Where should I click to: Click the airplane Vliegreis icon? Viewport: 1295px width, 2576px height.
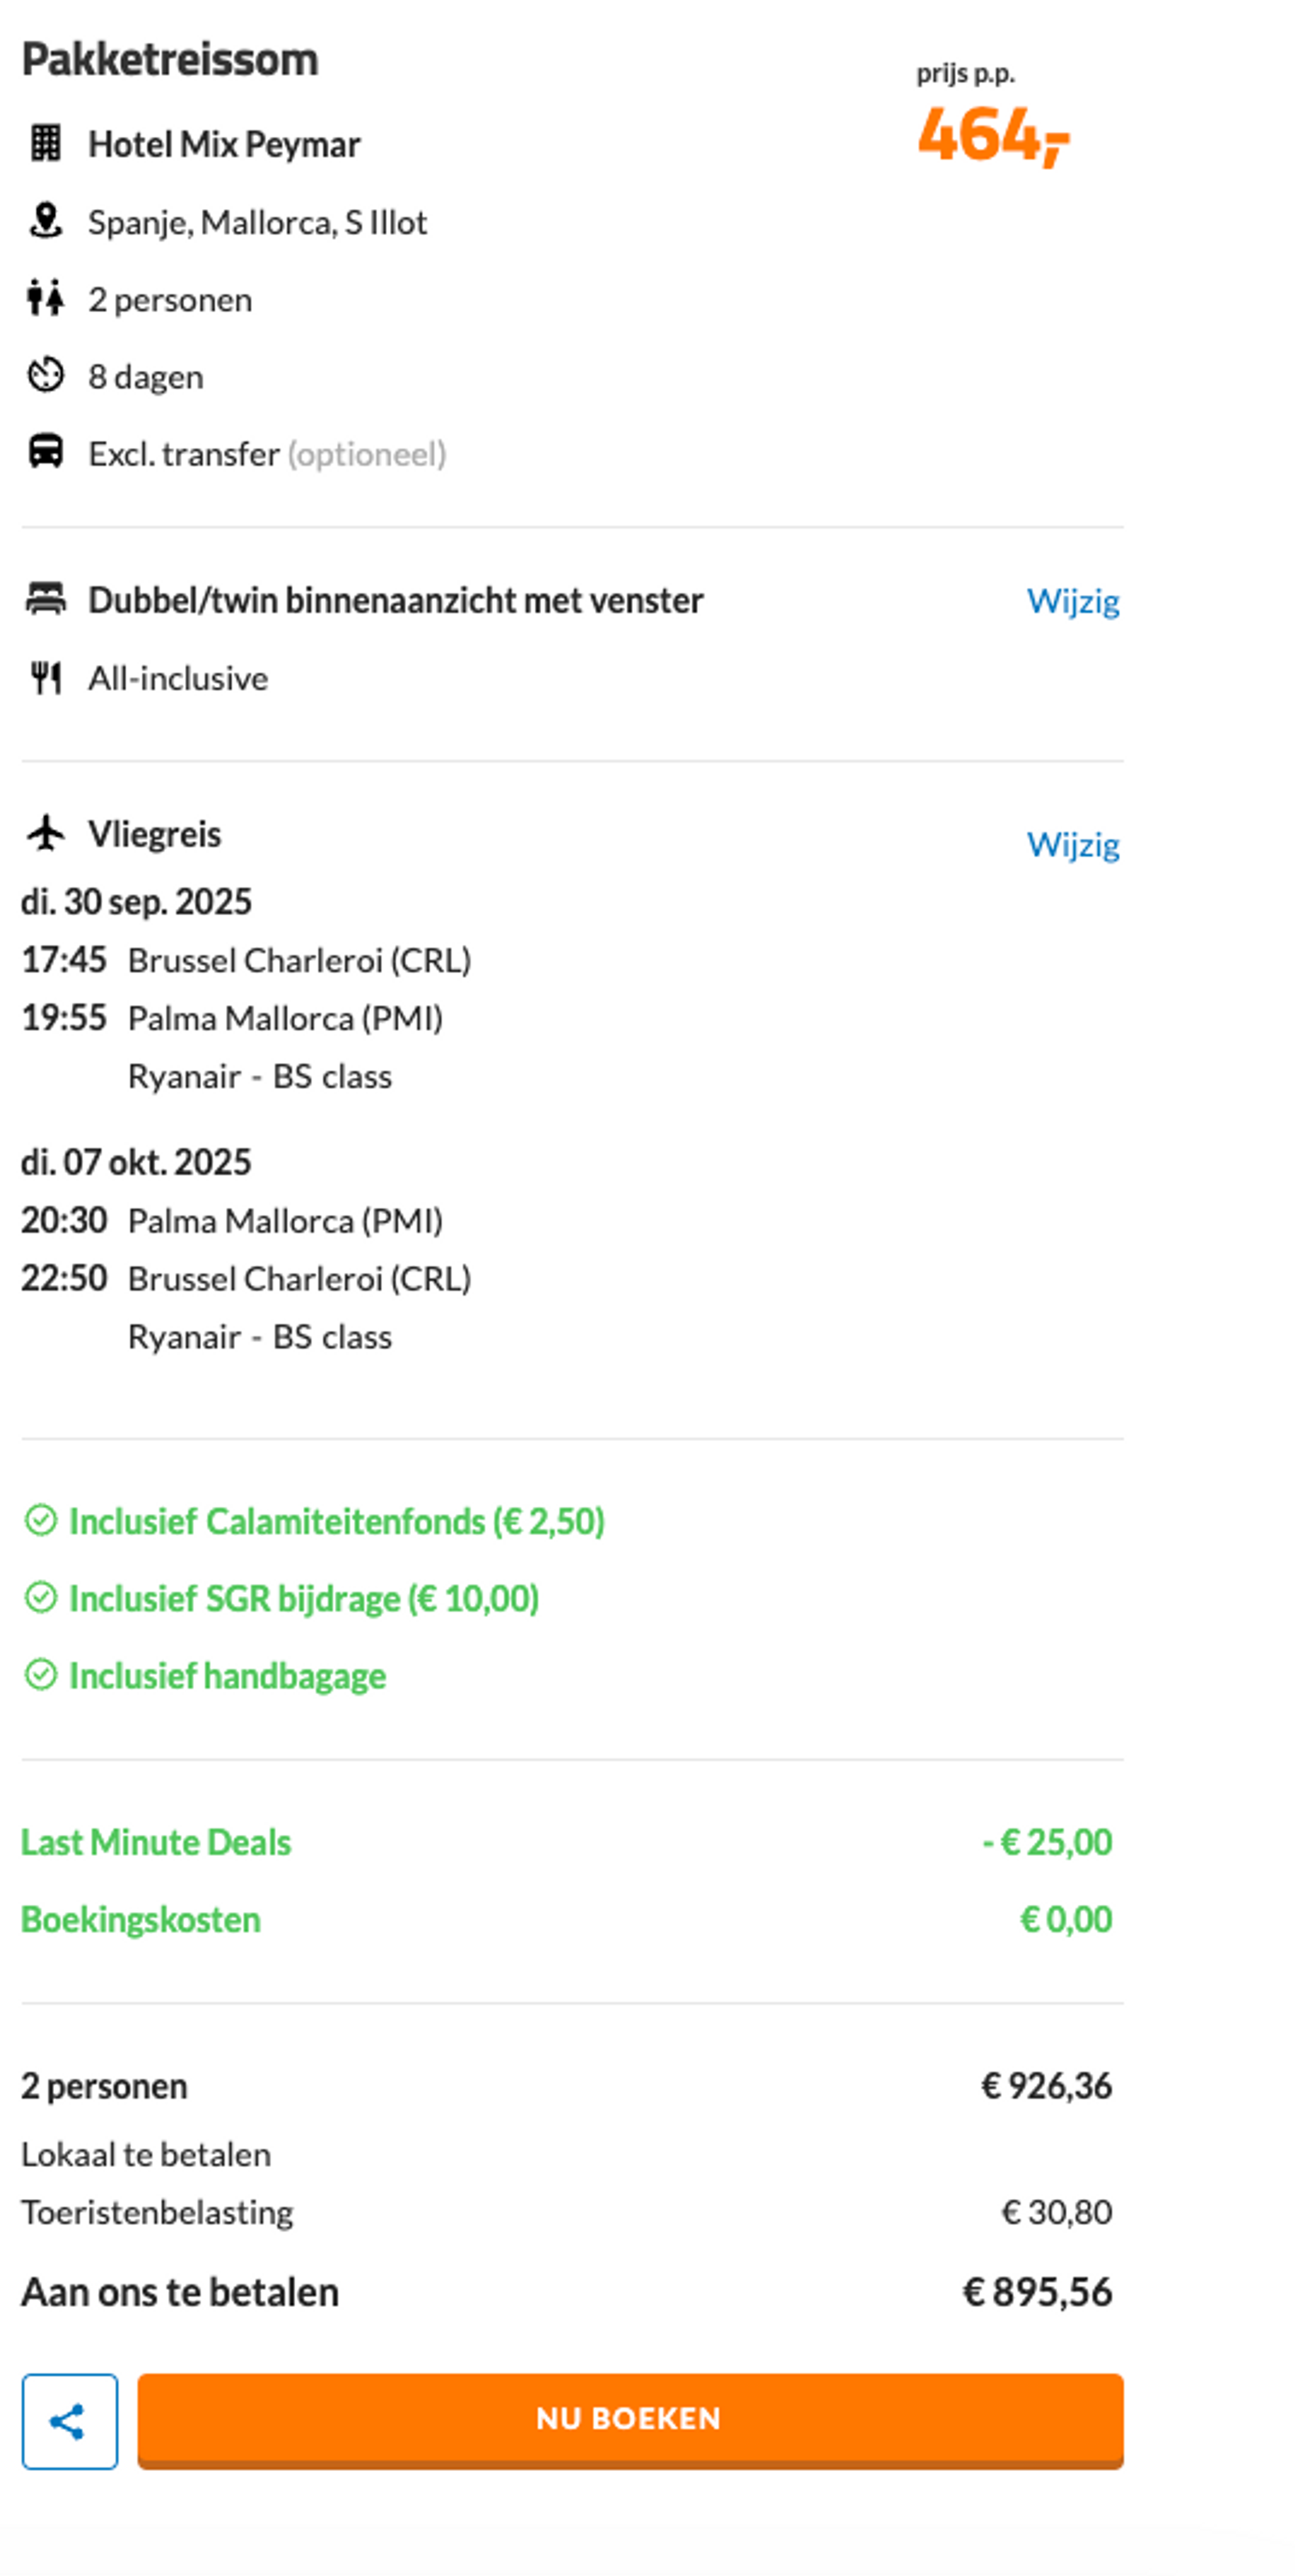[x=45, y=833]
